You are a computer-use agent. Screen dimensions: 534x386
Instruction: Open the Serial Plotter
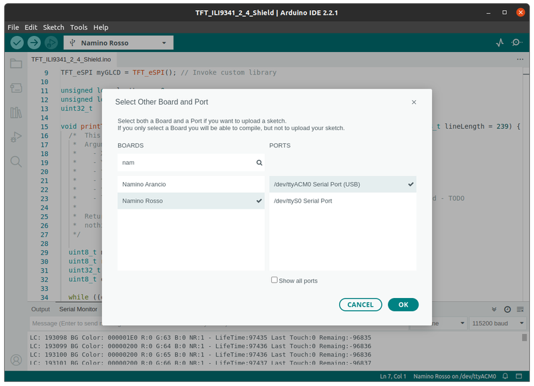point(499,42)
